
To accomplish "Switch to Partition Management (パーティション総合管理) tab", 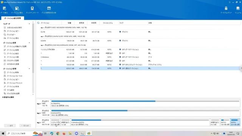I will pyautogui.click(x=12, y=18).
